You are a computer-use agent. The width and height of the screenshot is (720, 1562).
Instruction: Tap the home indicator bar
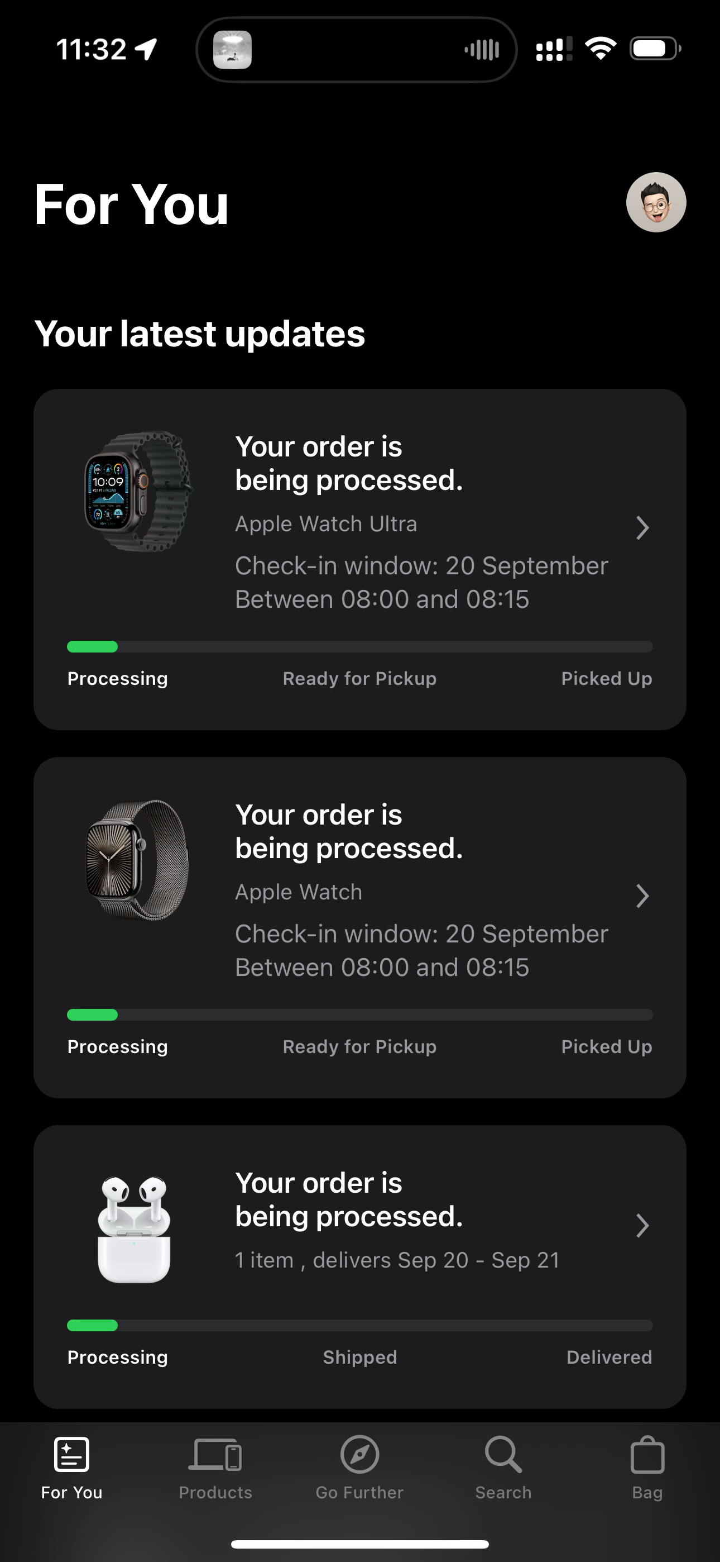[359, 1544]
